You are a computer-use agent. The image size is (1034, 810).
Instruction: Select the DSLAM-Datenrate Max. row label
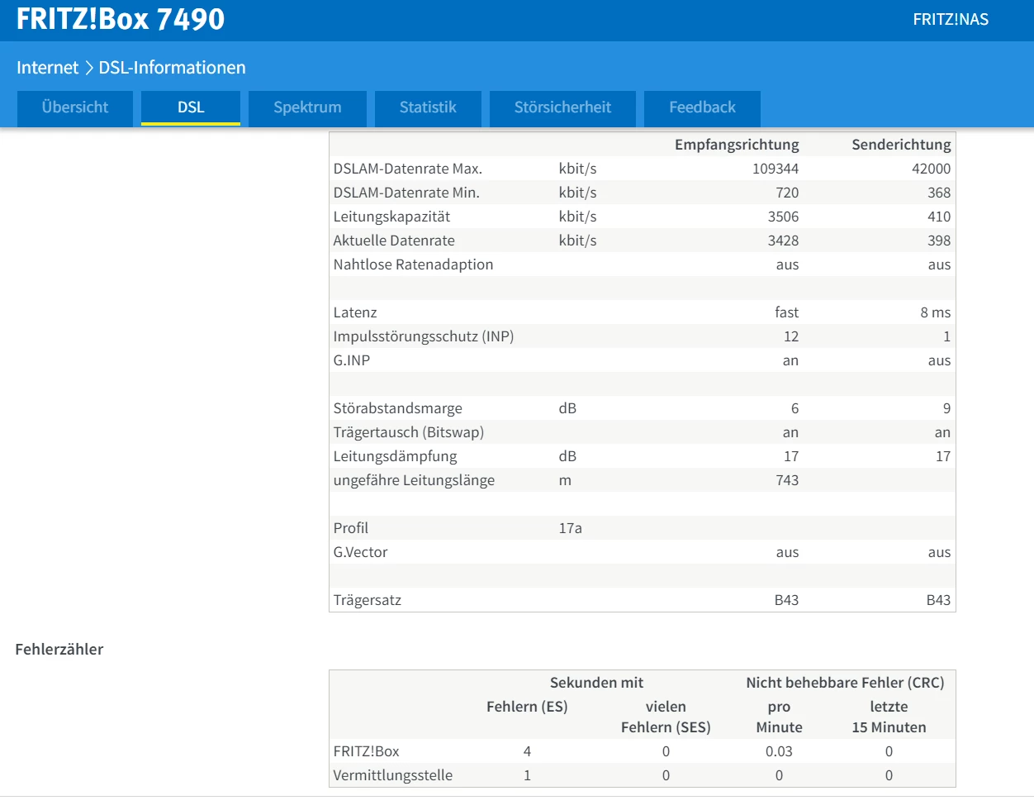click(407, 169)
